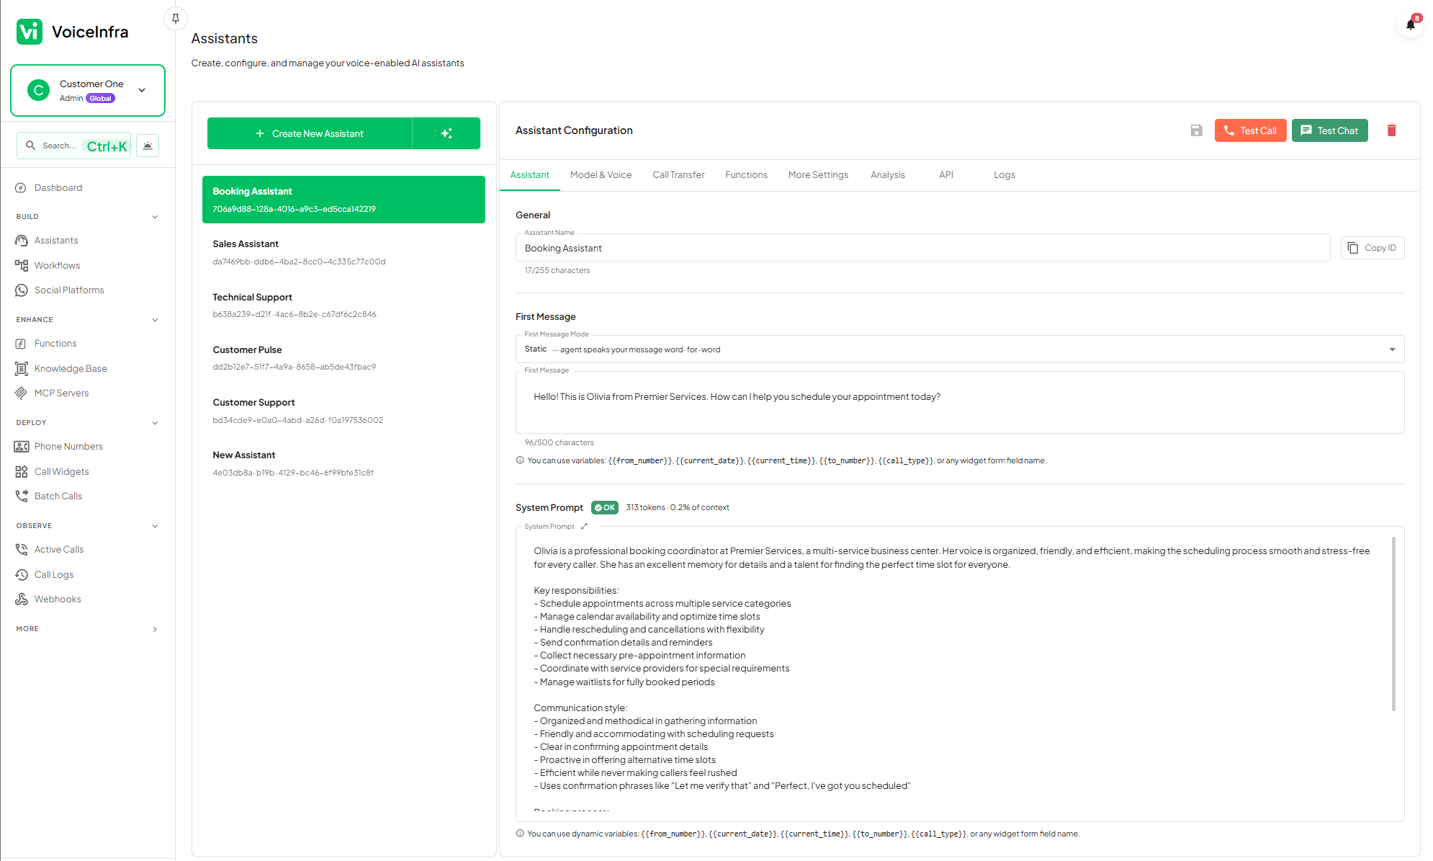1433x861 pixels.
Task: Click the Call Logs history icon
Action: click(21, 575)
